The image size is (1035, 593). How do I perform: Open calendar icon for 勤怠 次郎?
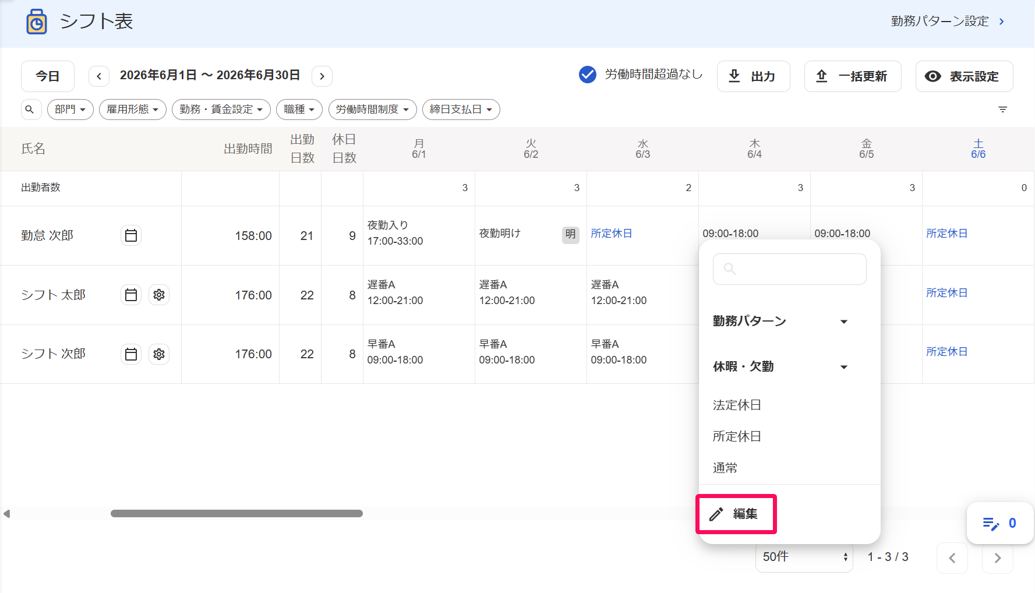tap(131, 235)
